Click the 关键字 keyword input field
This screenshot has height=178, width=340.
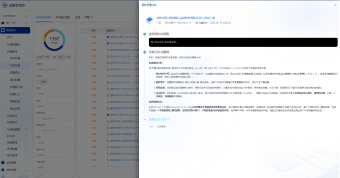coord(54,69)
